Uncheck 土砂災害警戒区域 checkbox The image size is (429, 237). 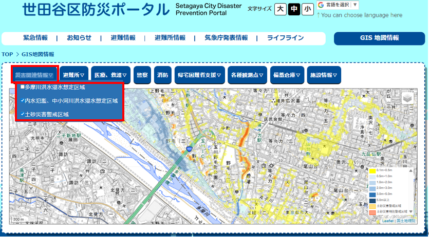pyautogui.click(x=23, y=114)
